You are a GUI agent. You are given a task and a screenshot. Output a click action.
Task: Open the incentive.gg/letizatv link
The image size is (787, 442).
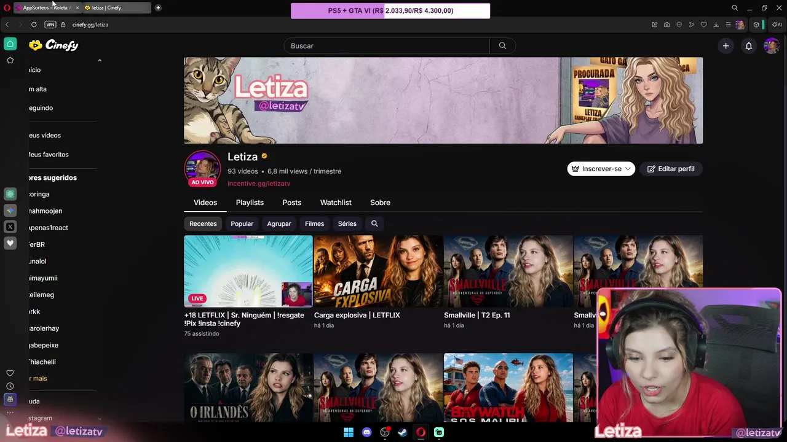pyautogui.click(x=259, y=184)
